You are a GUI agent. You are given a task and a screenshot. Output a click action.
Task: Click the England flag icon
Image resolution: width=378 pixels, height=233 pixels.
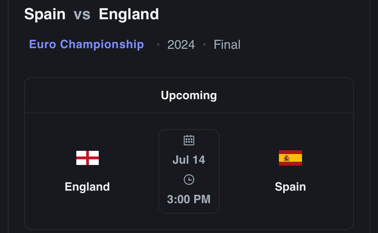coord(88,158)
